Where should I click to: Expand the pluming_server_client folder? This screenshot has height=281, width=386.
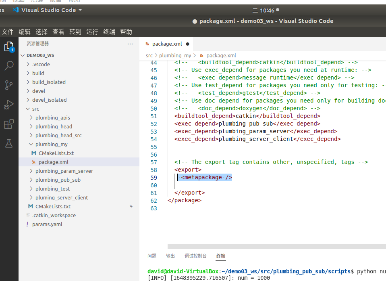31,197
